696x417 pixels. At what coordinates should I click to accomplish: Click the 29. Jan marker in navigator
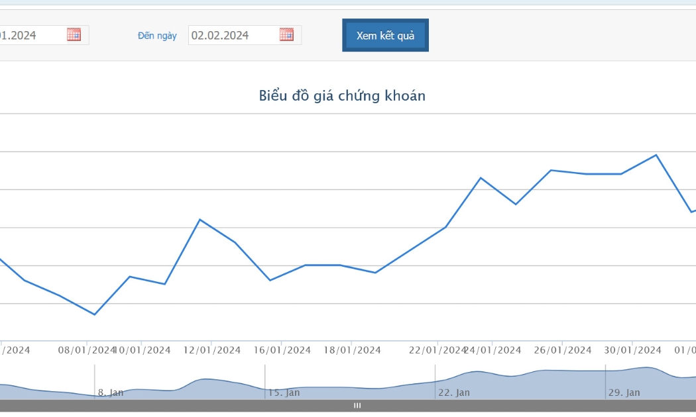tap(624, 393)
